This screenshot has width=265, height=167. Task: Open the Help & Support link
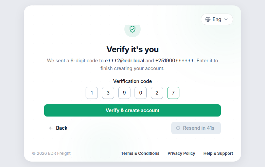click(x=218, y=153)
